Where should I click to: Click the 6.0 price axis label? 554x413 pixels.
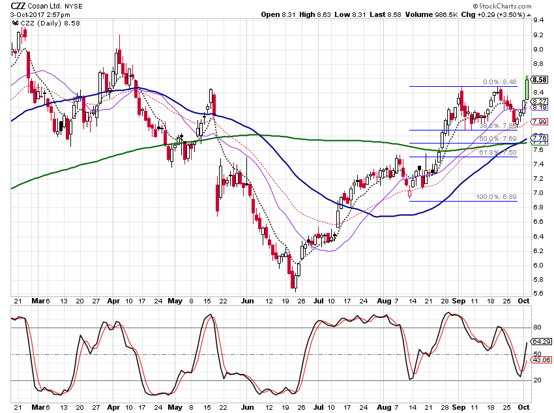[538, 266]
